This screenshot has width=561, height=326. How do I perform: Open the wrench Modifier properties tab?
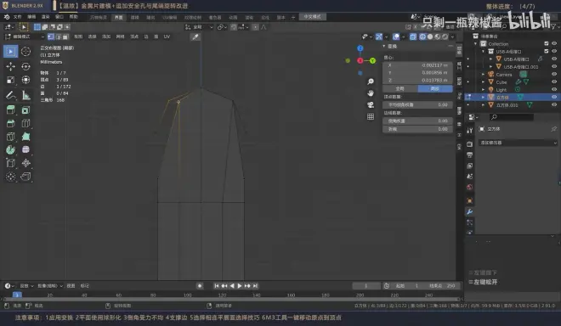pyautogui.click(x=470, y=211)
